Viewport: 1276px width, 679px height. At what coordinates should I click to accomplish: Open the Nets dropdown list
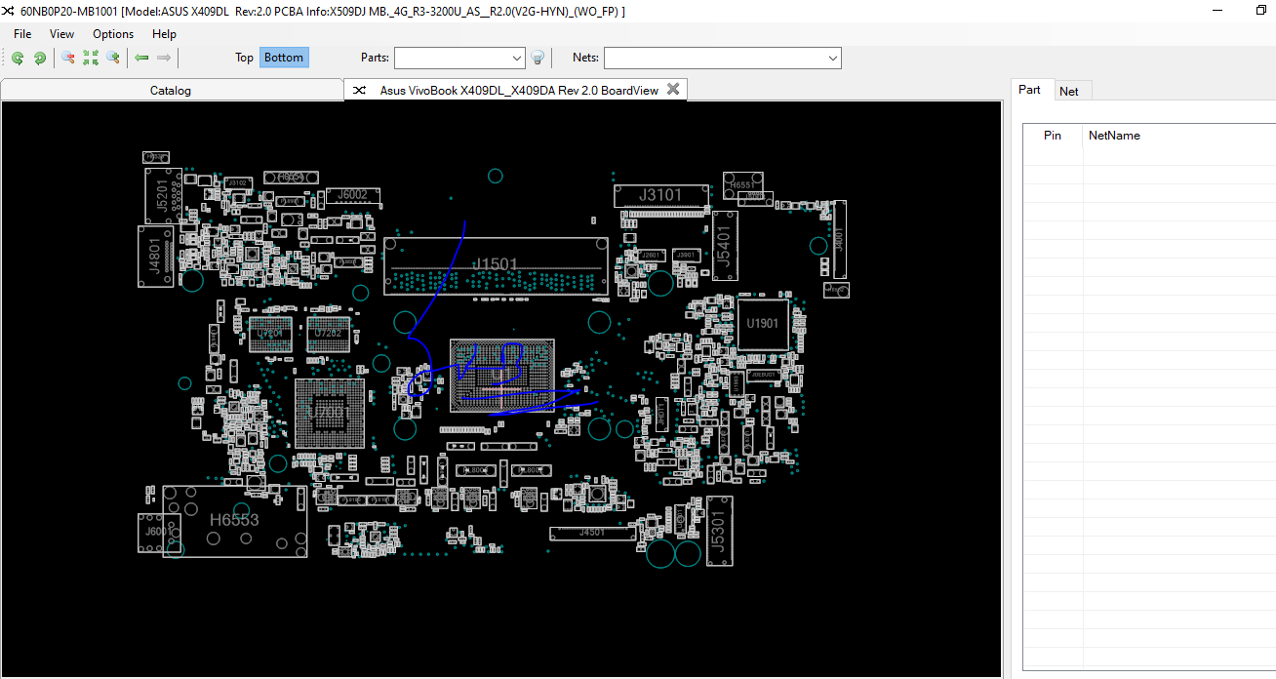833,59
